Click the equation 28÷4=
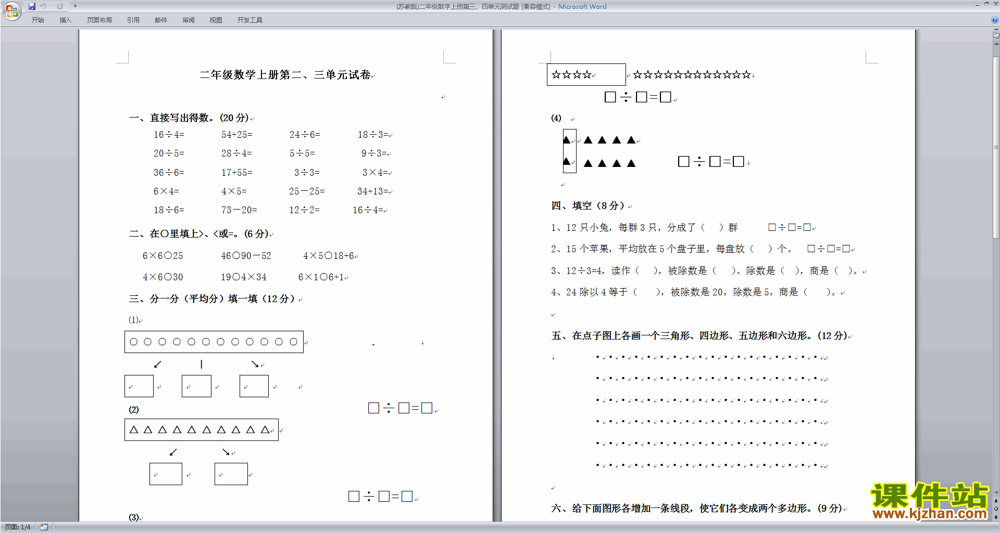Viewport: 1000px width, 533px height. [x=236, y=153]
